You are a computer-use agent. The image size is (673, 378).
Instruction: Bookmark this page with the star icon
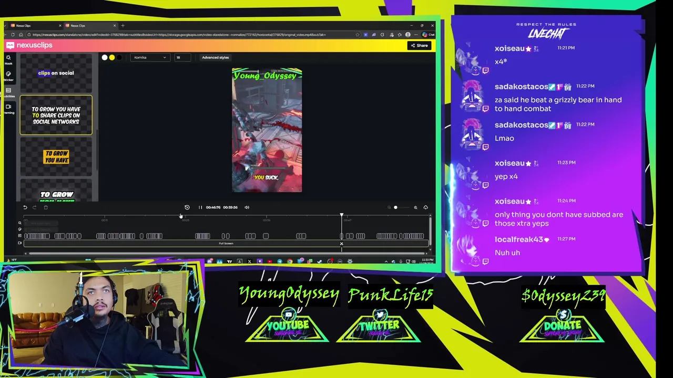[358, 35]
